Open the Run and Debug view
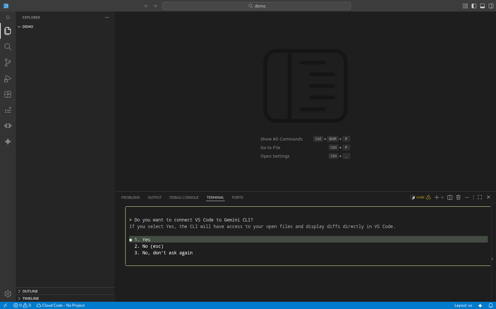The image size is (496, 309). pyautogui.click(x=8, y=78)
